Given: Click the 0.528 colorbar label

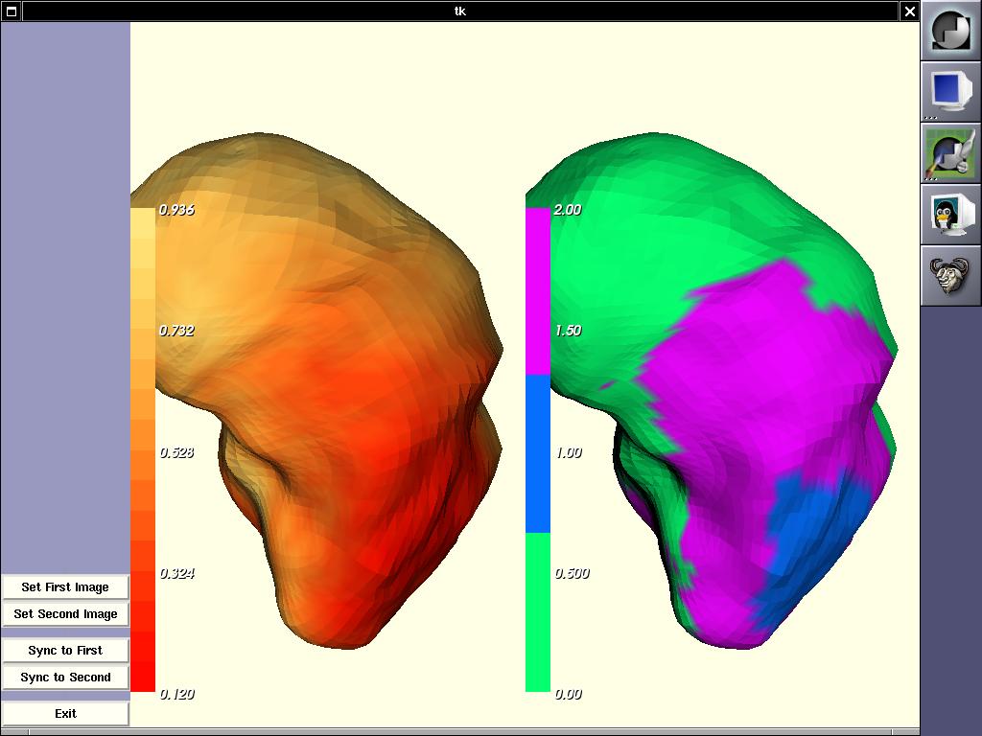Looking at the screenshot, I should coord(176,452).
